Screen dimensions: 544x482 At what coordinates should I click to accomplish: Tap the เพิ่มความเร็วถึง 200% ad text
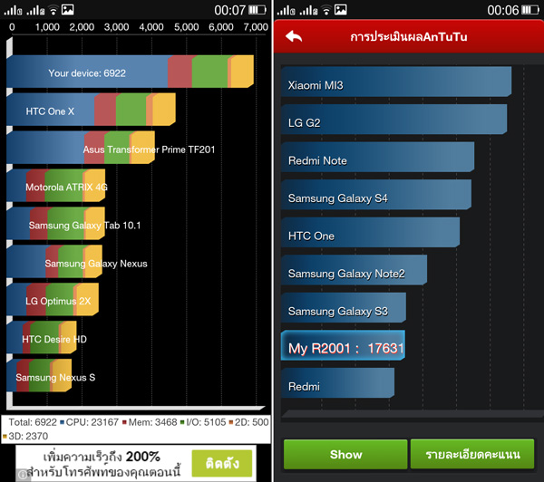[x=102, y=457]
